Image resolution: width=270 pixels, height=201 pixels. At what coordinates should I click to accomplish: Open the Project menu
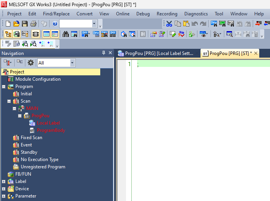click(14, 14)
